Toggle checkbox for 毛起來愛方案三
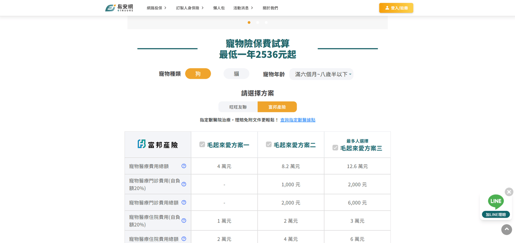Screen dimensions: 515x243 click(335, 148)
